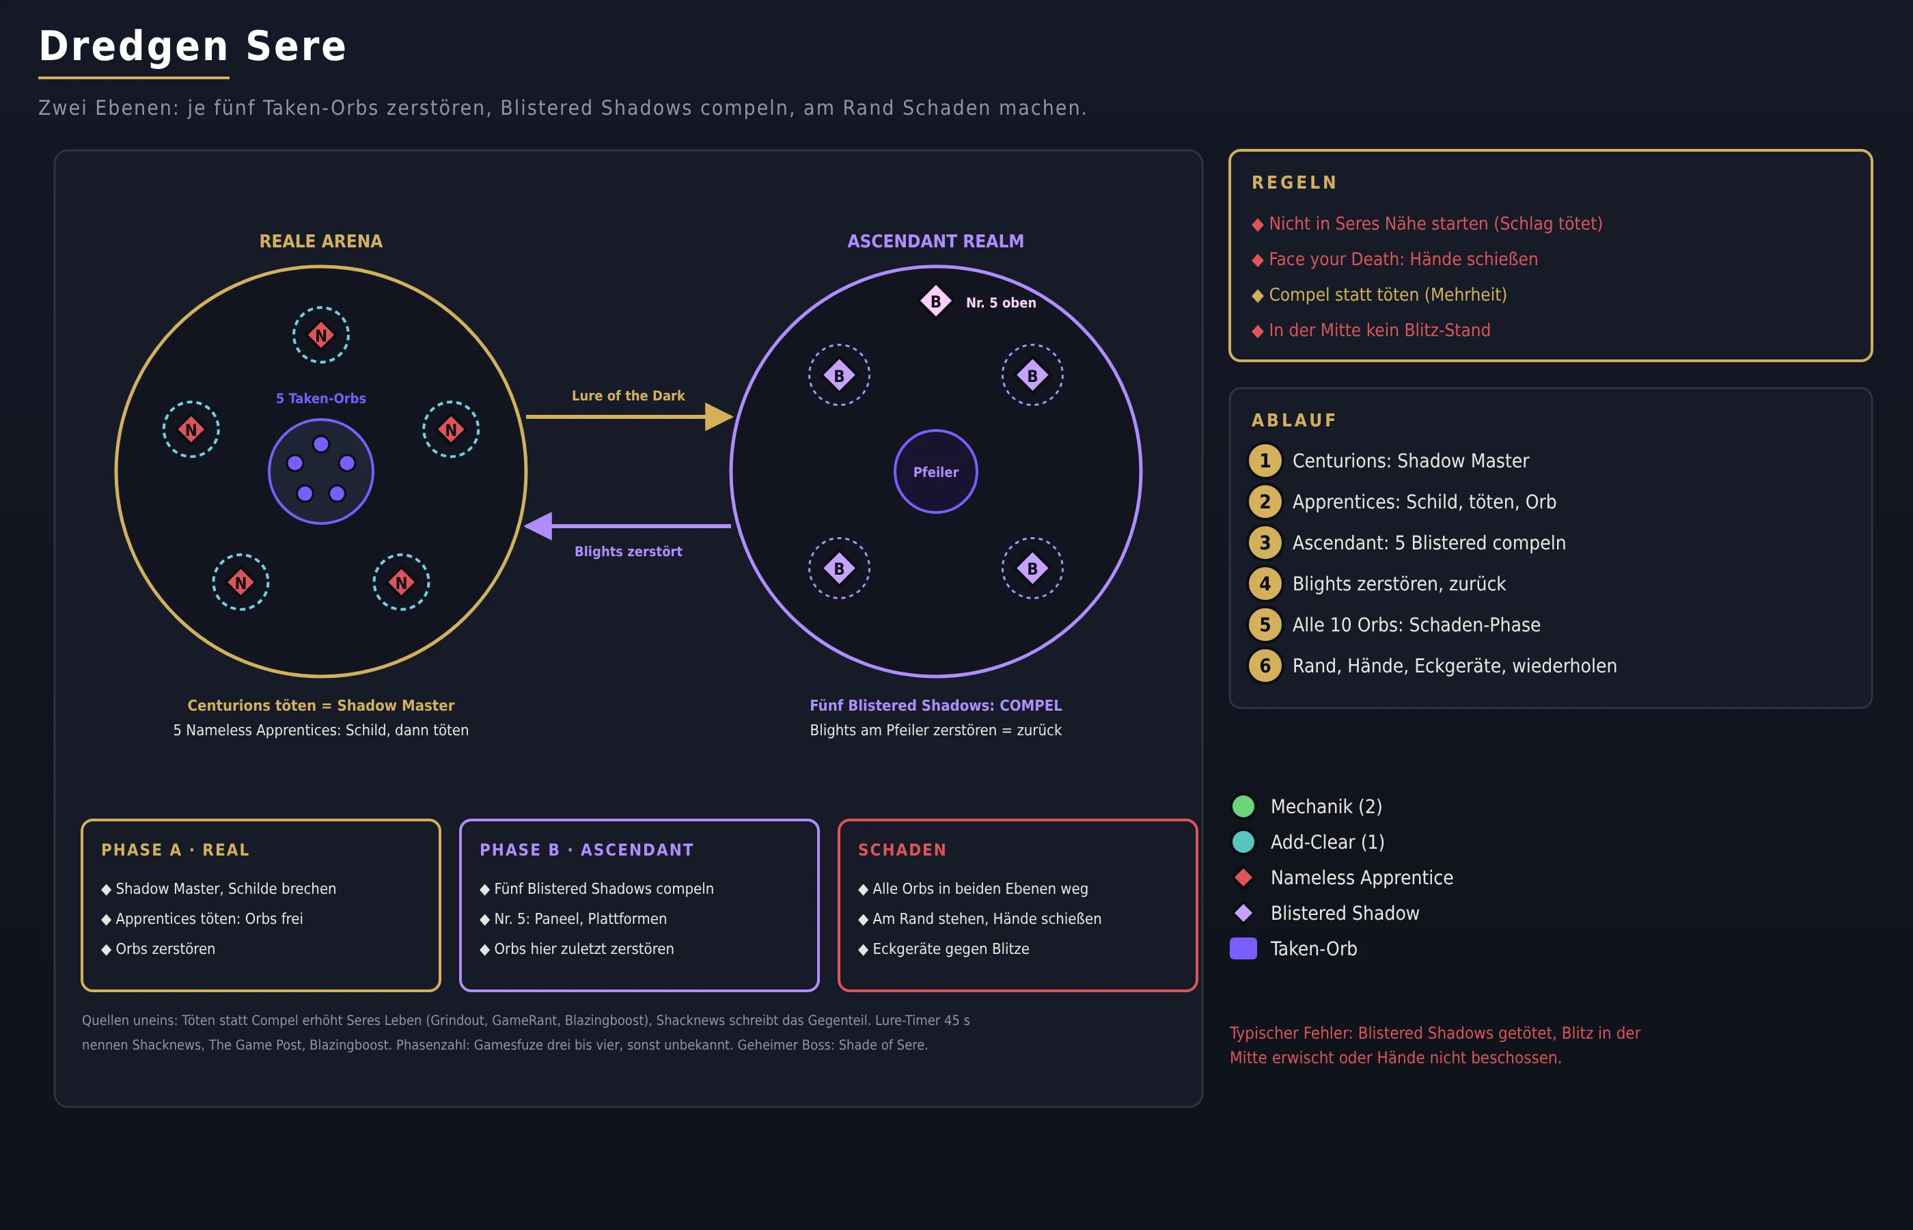Click the Regeln panel heading
This screenshot has height=1230, width=1913.
pyautogui.click(x=1293, y=182)
